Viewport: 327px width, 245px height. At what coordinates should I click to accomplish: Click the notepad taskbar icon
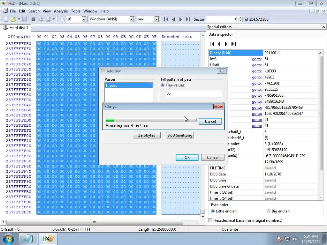(x=28, y=239)
